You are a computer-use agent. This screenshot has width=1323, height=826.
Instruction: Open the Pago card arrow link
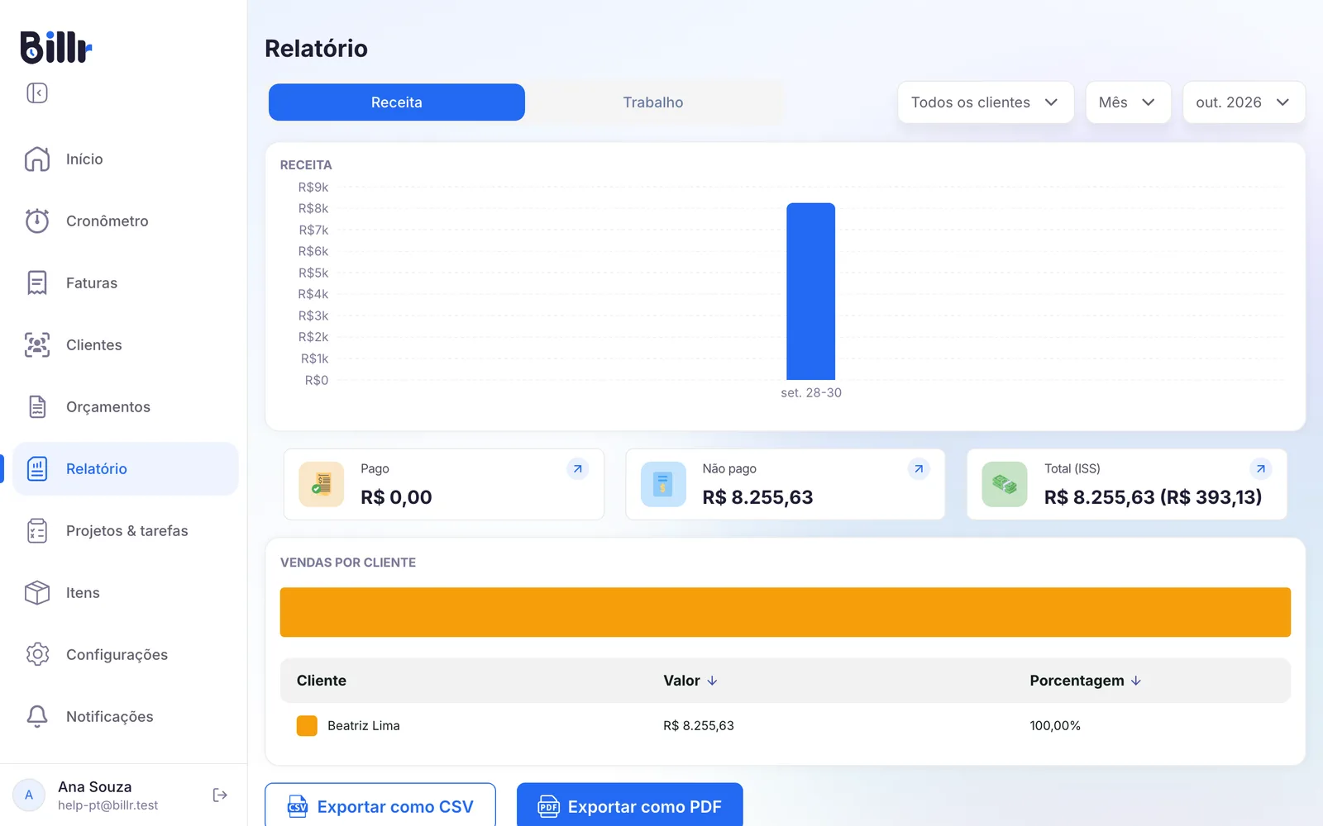pos(578,468)
